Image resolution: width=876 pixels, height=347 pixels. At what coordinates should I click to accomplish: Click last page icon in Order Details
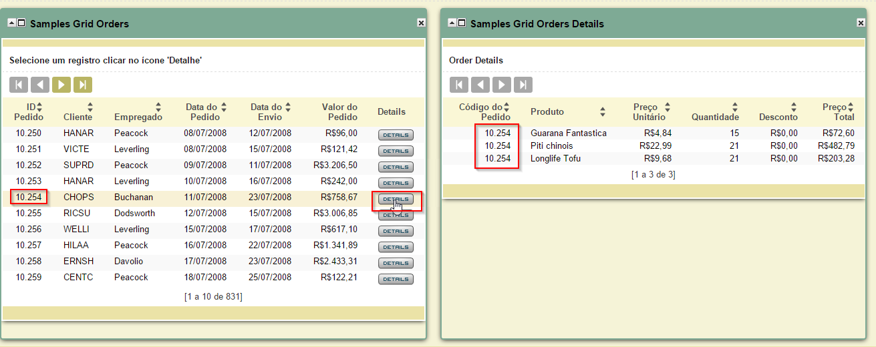click(523, 85)
